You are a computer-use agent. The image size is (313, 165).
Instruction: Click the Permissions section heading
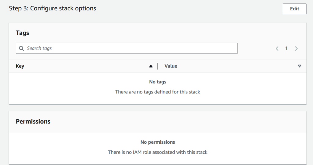(33, 121)
